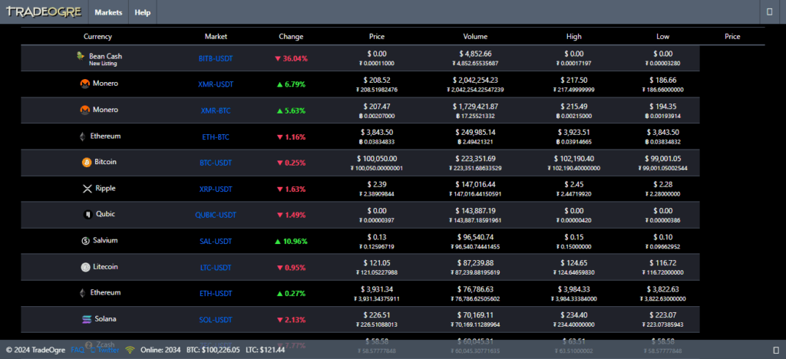786x359 pixels.
Task: Open the Markets menu
Action: [108, 13]
